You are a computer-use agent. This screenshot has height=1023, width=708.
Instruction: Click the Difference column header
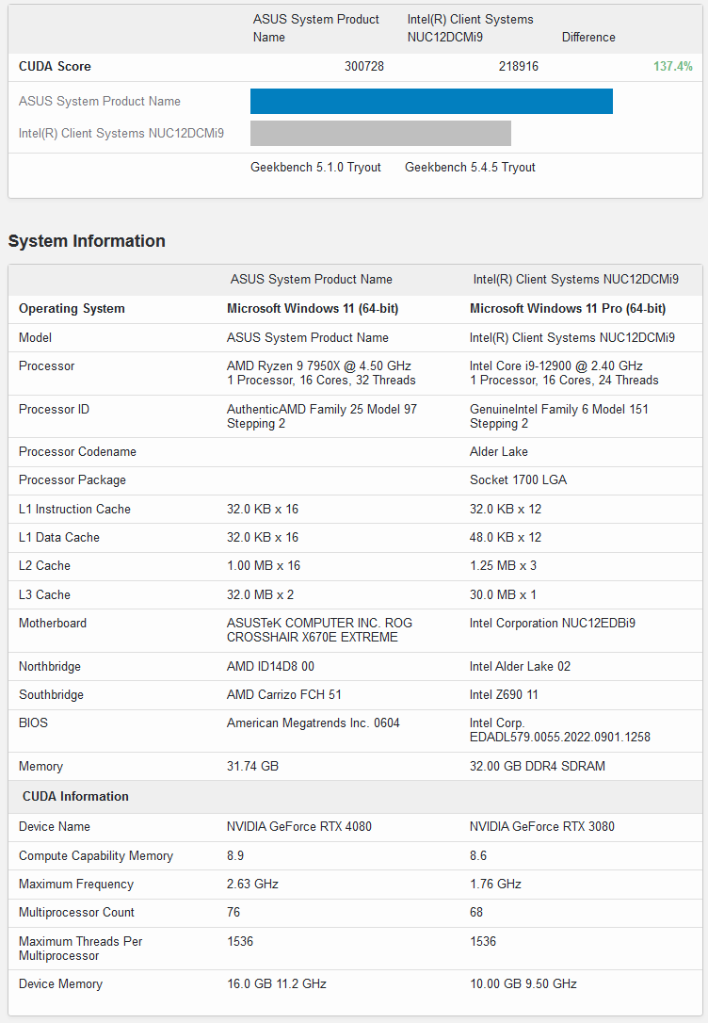pyautogui.click(x=588, y=38)
